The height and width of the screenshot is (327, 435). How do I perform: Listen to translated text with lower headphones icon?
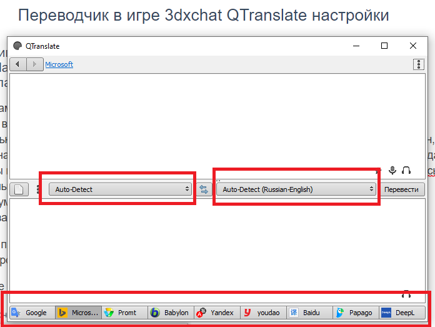tap(406, 294)
